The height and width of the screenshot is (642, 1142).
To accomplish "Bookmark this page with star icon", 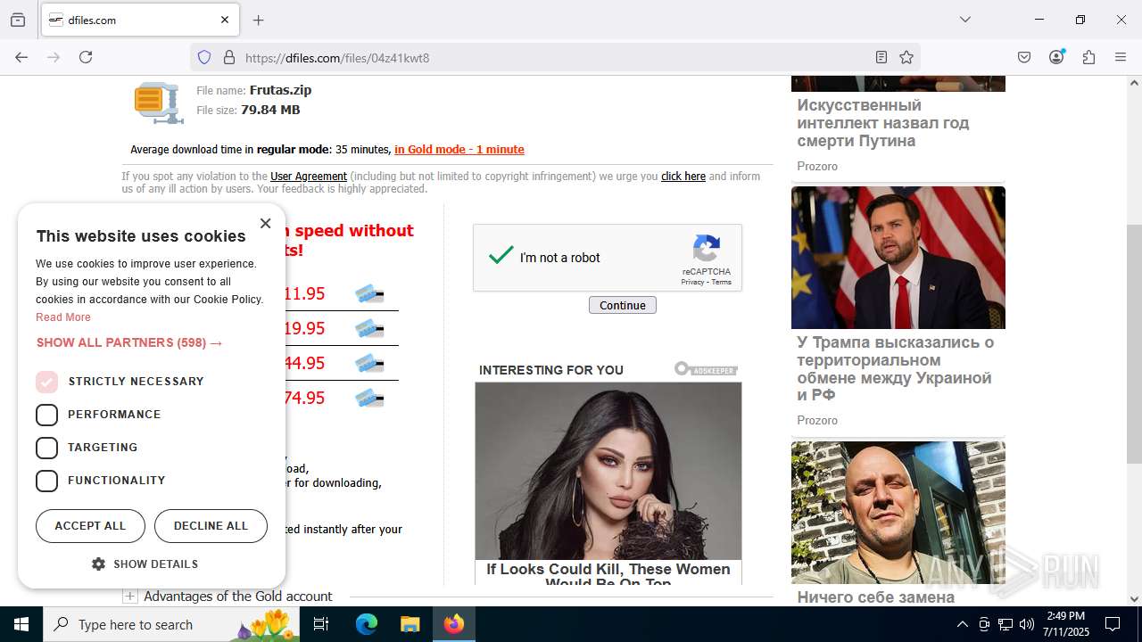I will pyautogui.click(x=906, y=57).
